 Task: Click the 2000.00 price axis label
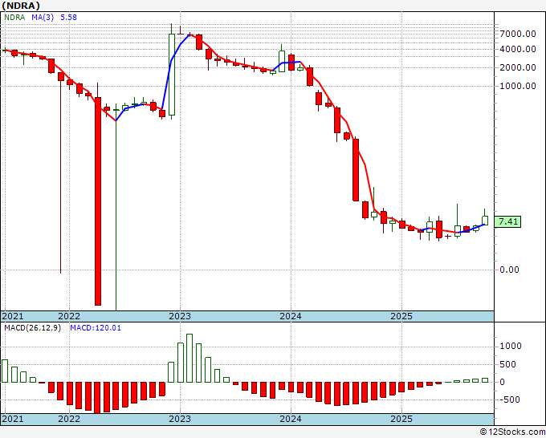click(518, 67)
